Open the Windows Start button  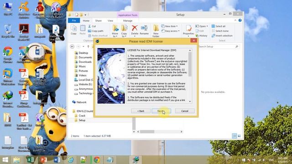[5, 160]
